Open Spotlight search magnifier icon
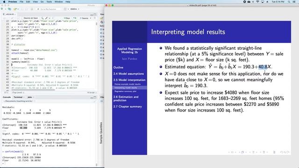 click(289, 2)
